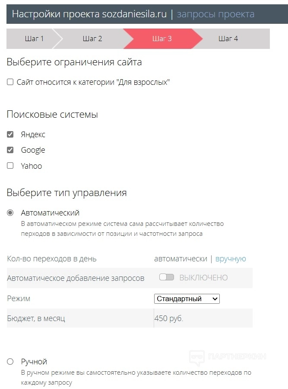The image size is (288, 389).
Task: Open the 'запросы проекта' link
Action: click(x=215, y=14)
